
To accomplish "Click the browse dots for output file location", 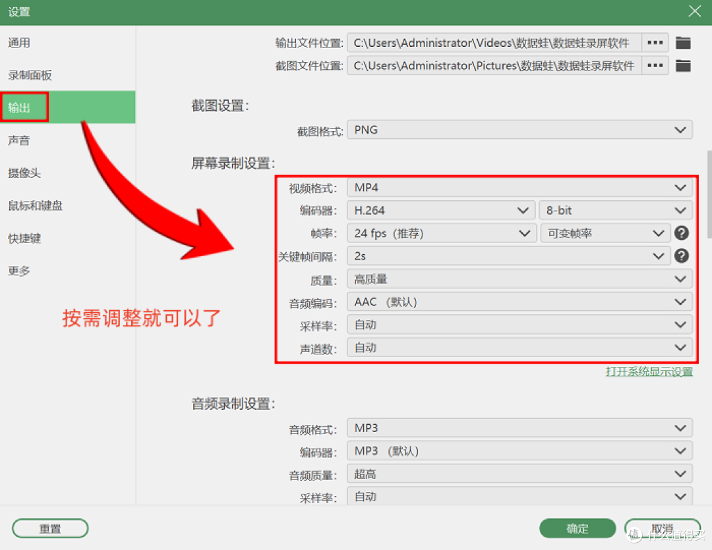I will [655, 43].
